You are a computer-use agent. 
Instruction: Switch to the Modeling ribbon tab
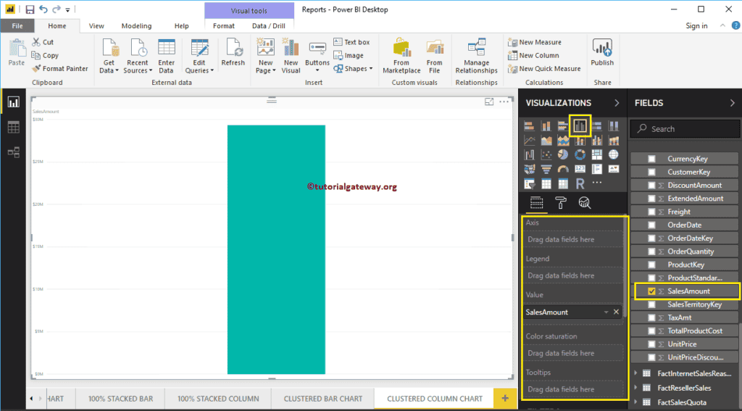pos(136,26)
